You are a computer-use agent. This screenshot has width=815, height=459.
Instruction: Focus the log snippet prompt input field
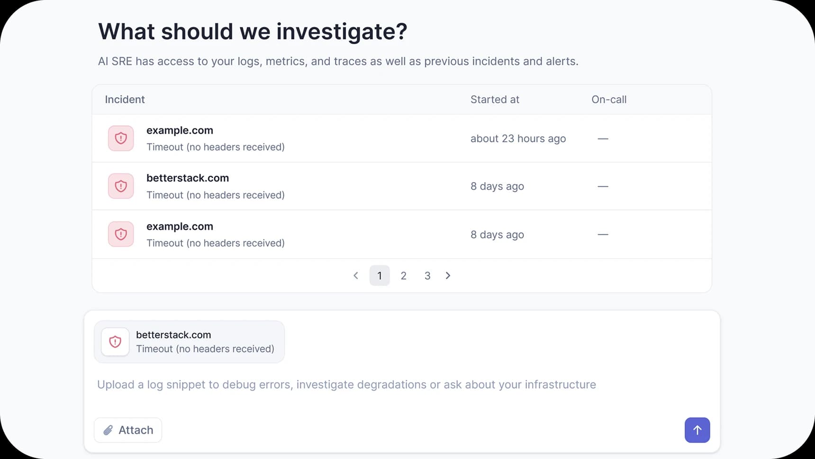click(346, 385)
